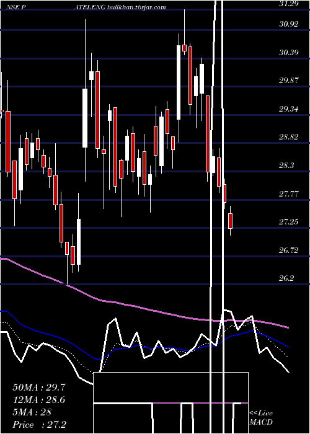Click the 30.39 price axis label

coord(289,52)
